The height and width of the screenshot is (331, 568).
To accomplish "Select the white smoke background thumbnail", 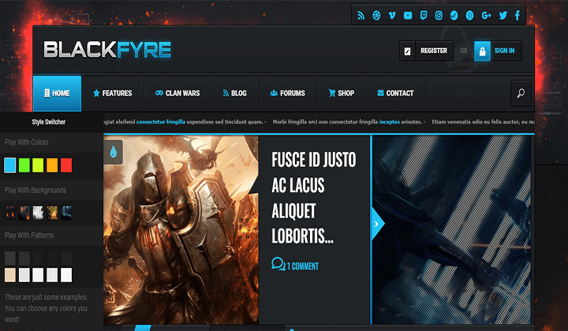I will 38,213.
